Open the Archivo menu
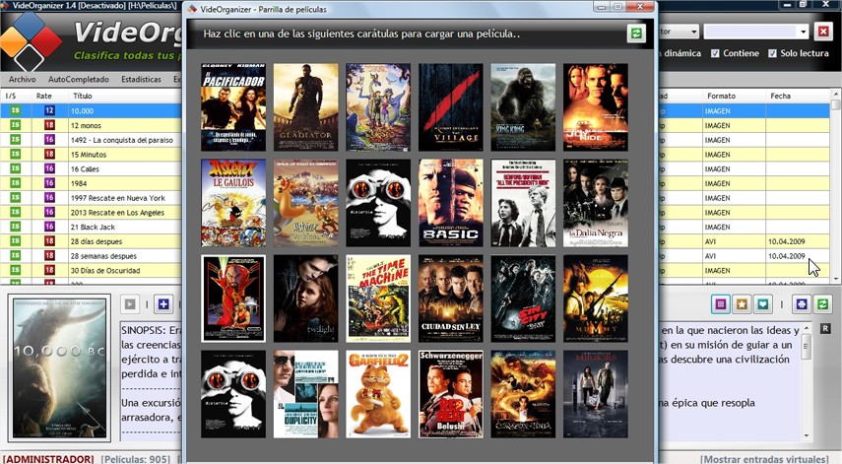The height and width of the screenshot is (464, 842). coord(22,79)
